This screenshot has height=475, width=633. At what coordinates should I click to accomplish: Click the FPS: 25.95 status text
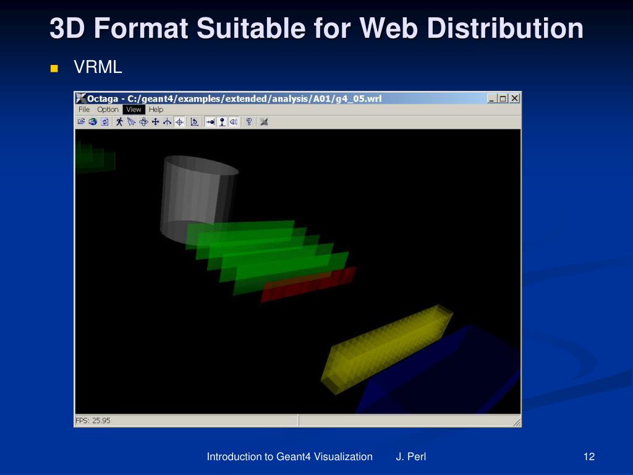93,421
